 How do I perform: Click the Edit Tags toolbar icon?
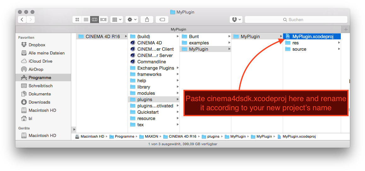[x=162, y=20]
